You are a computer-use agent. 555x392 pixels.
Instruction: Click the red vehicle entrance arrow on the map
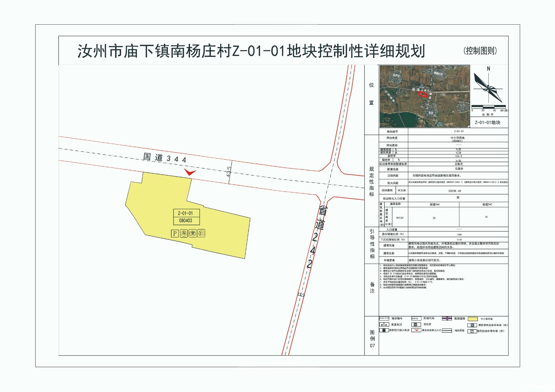(x=190, y=172)
